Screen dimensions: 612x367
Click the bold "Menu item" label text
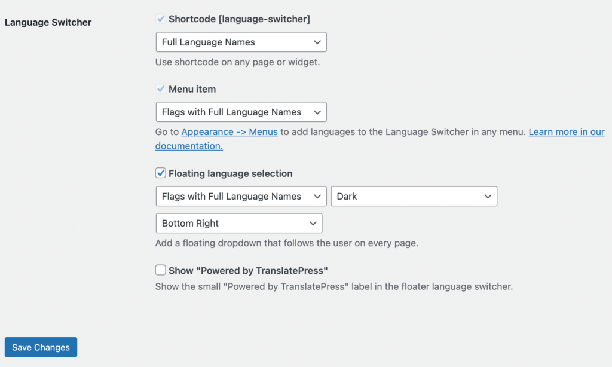coord(192,89)
